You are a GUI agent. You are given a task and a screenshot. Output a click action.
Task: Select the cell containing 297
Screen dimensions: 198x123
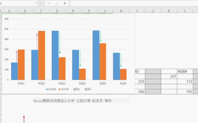(x=169, y=76)
